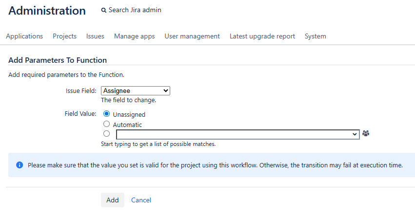415x217 pixels.
Task: Open the Issue Field Assignee dropdown
Action: pos(136,90)
